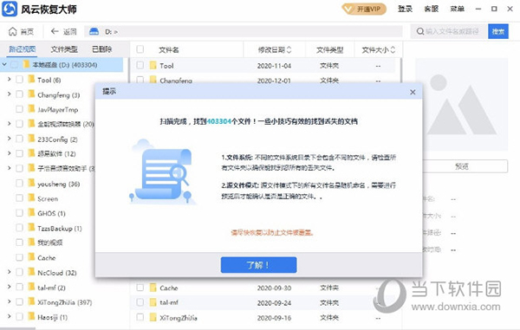
Task: Click the blue 搜索 button
Action: coord(498,31)
